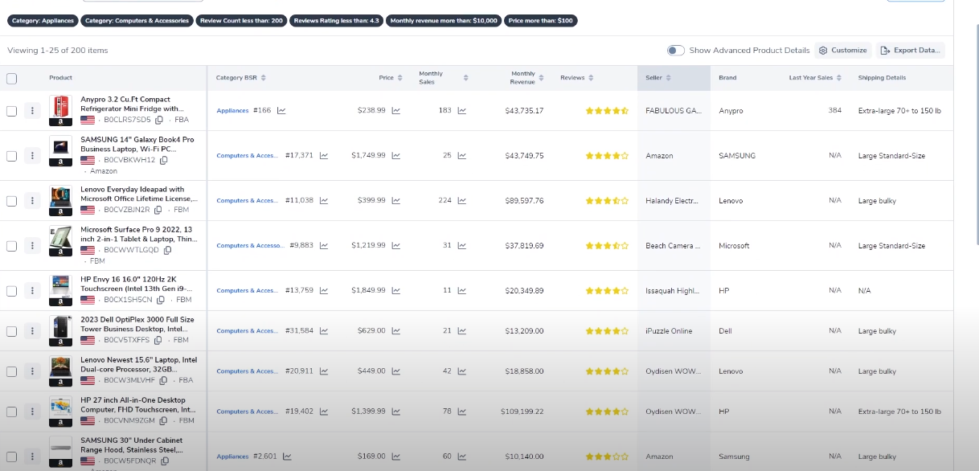Open sales chart beside 183 monthly sales

(x=462, y=111)
